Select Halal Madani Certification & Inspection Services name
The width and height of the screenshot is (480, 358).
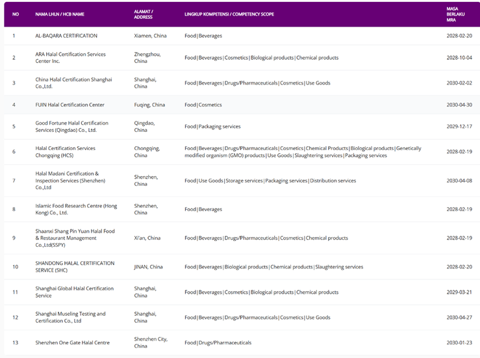(70, 181)
